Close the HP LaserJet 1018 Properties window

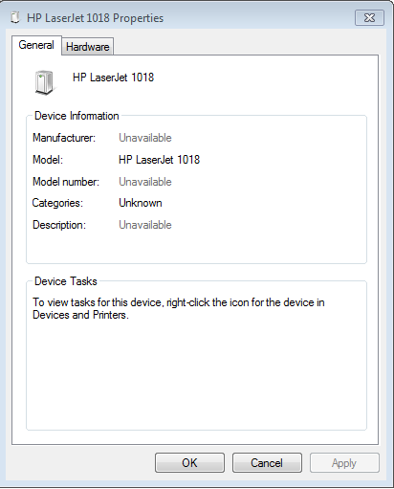(x=369, y=17)
